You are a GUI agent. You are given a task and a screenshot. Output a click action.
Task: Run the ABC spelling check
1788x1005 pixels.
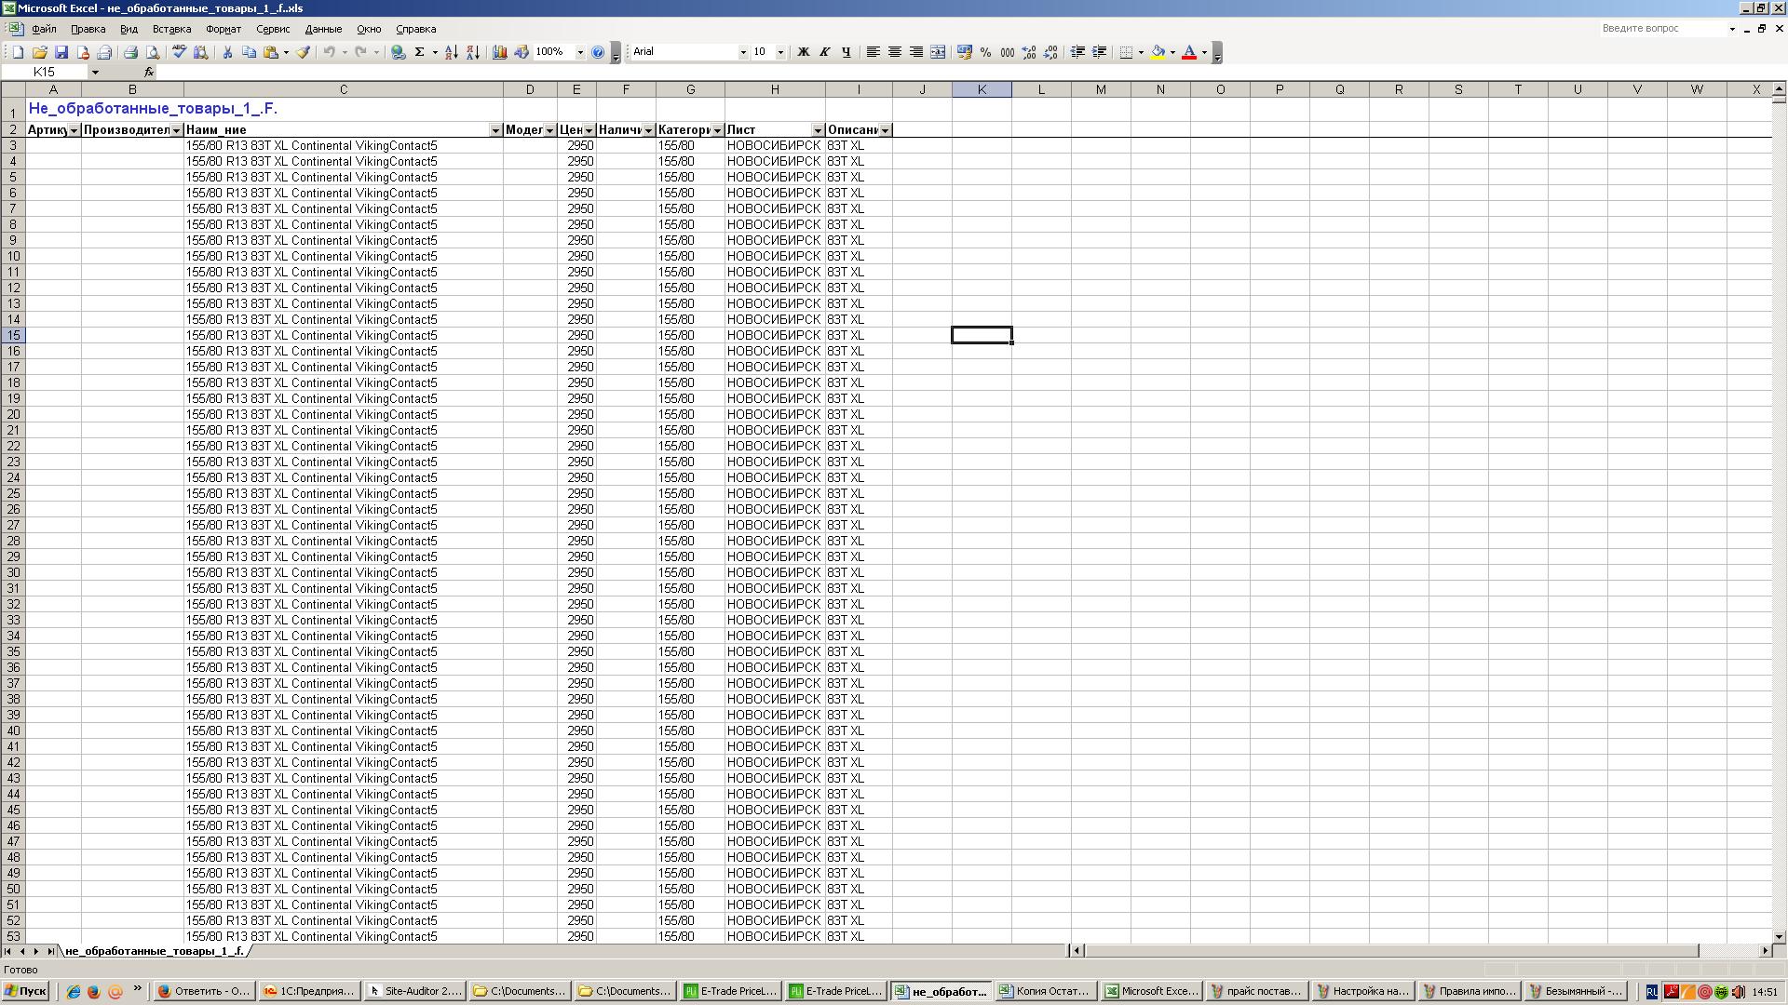(x=179, y=52)
